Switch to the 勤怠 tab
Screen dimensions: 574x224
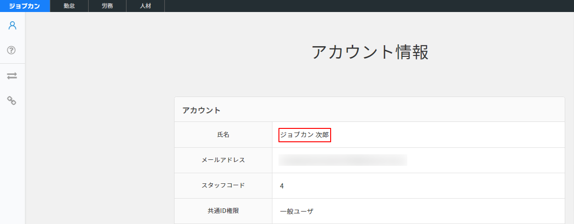[69, 6]
